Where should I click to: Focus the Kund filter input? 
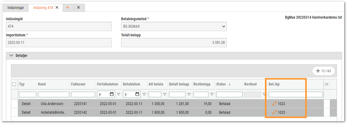point(54,94)
